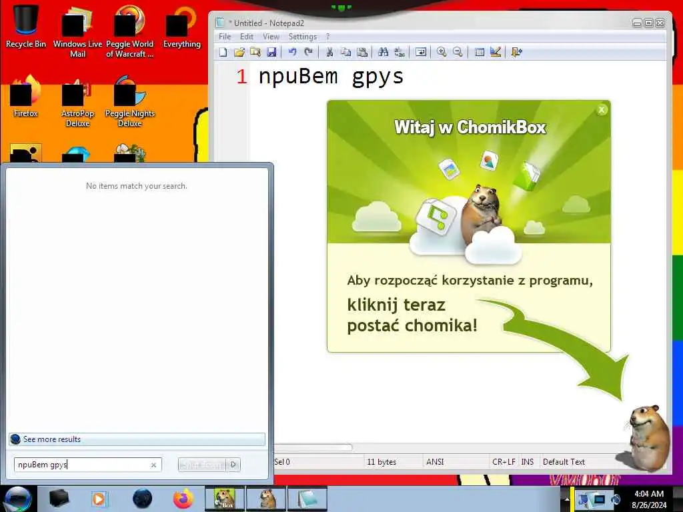Click the Start orb on the taskbar

tap(17, 499)
